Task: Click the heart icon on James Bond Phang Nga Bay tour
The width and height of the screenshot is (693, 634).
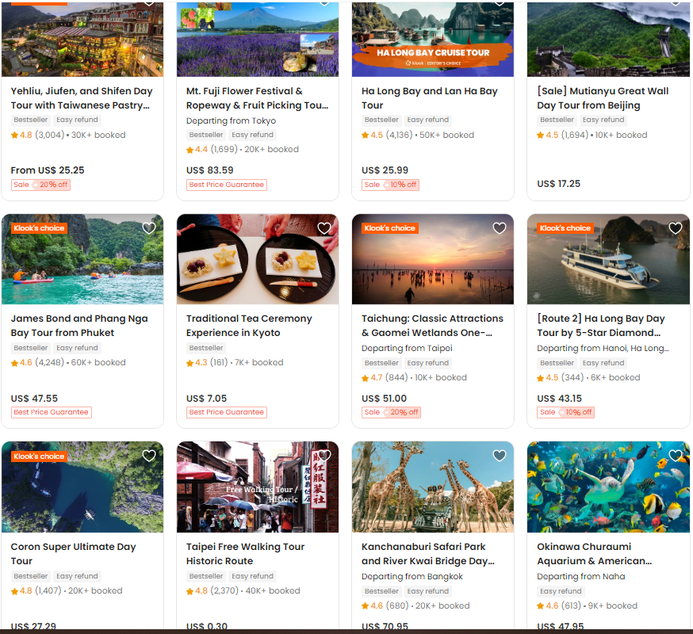Action: point(148,228)
